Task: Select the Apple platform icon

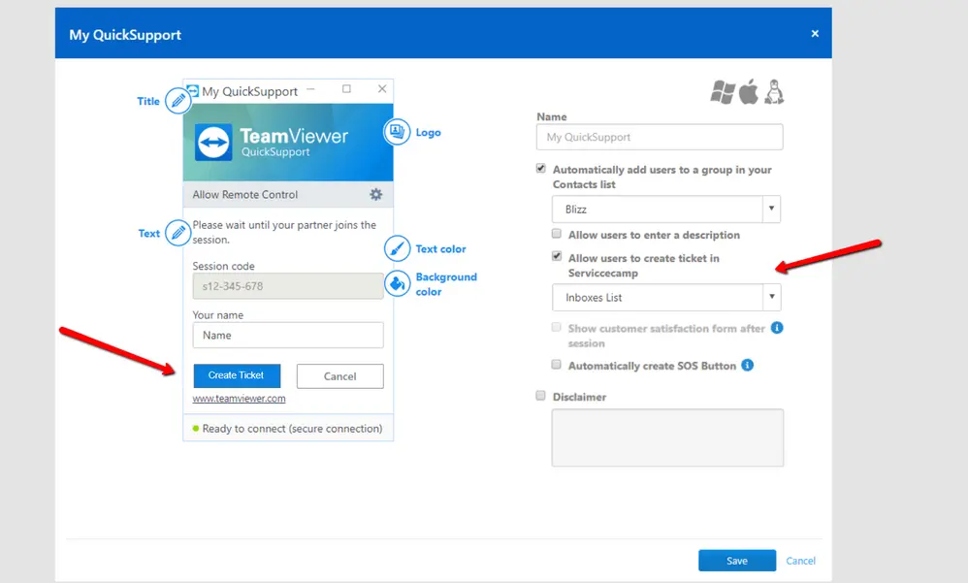Action: (749, 91)
